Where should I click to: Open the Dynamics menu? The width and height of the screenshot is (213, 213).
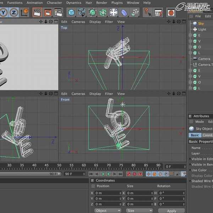(x=74, y=2)
